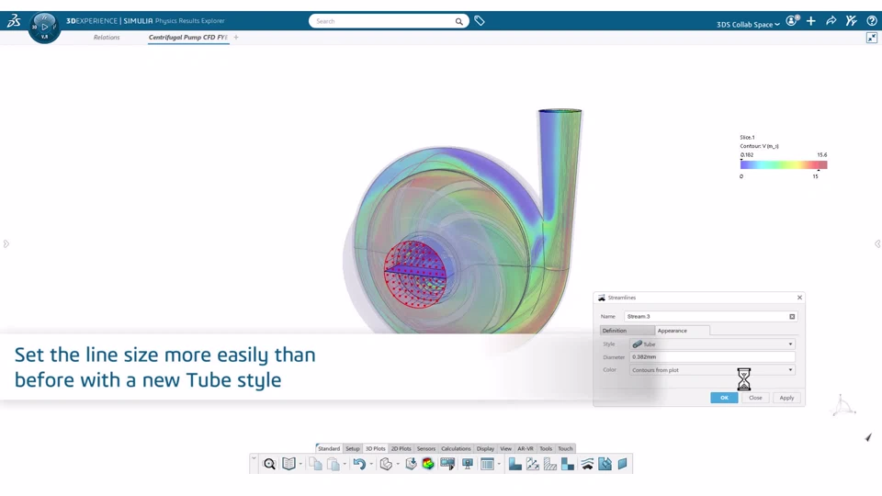Open the 3DS Collab Space dropdown

tap(748, 24)
